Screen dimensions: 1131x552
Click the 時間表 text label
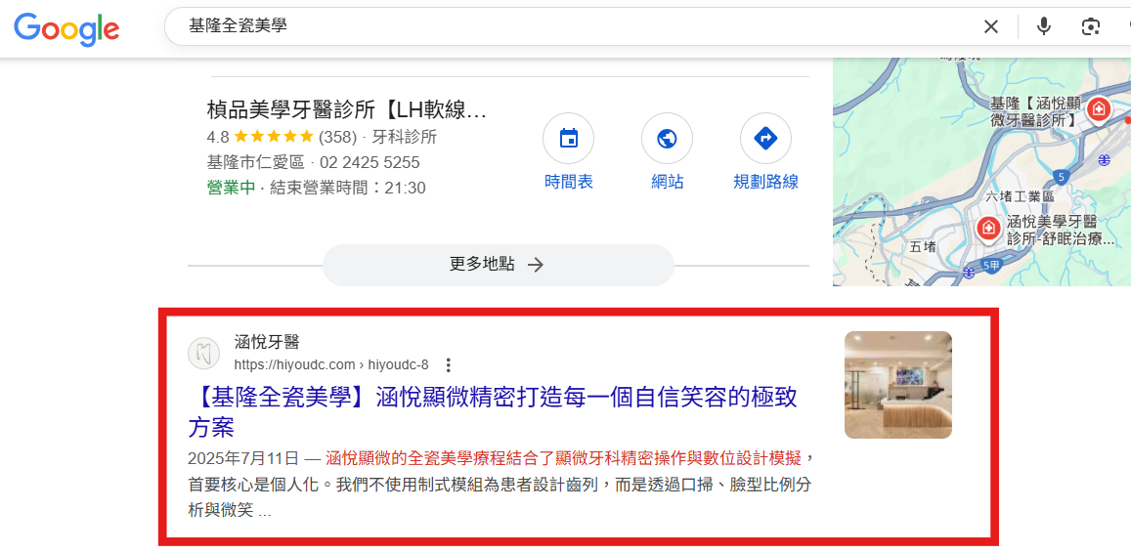[x=568, y=182]
